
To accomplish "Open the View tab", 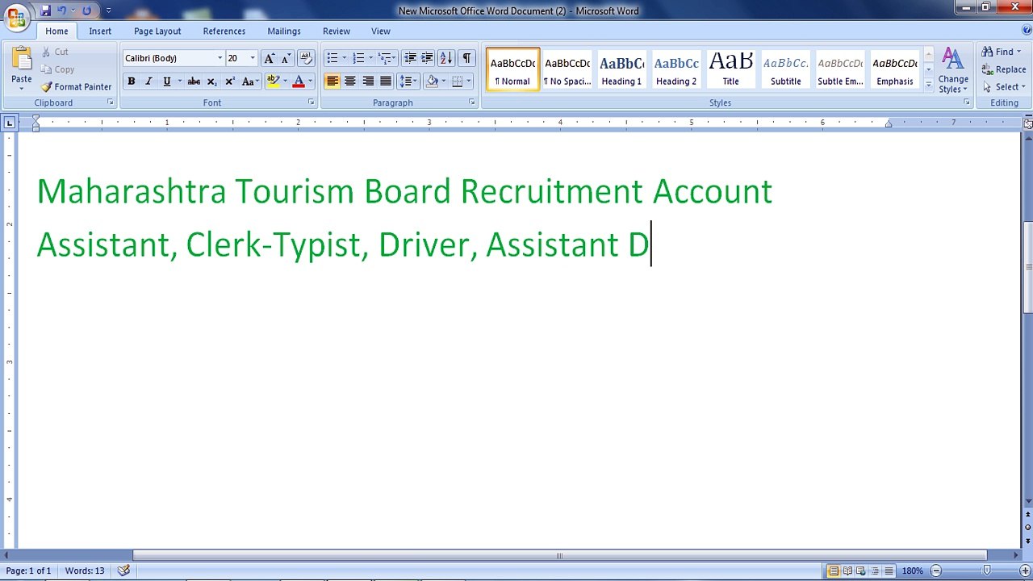I will (x=381, y=31).
